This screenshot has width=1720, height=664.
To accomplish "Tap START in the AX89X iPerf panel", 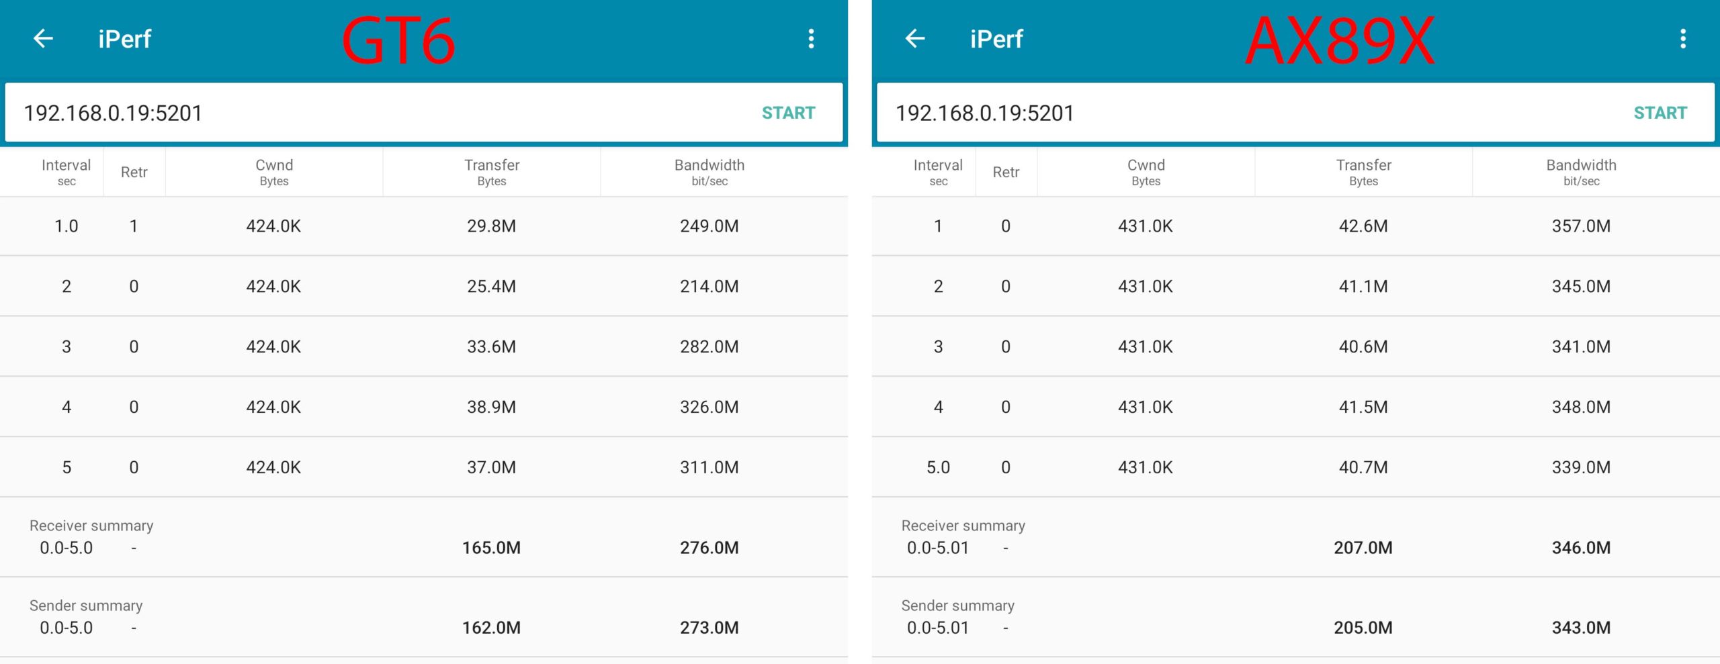I will click(x=1660, y=113).
